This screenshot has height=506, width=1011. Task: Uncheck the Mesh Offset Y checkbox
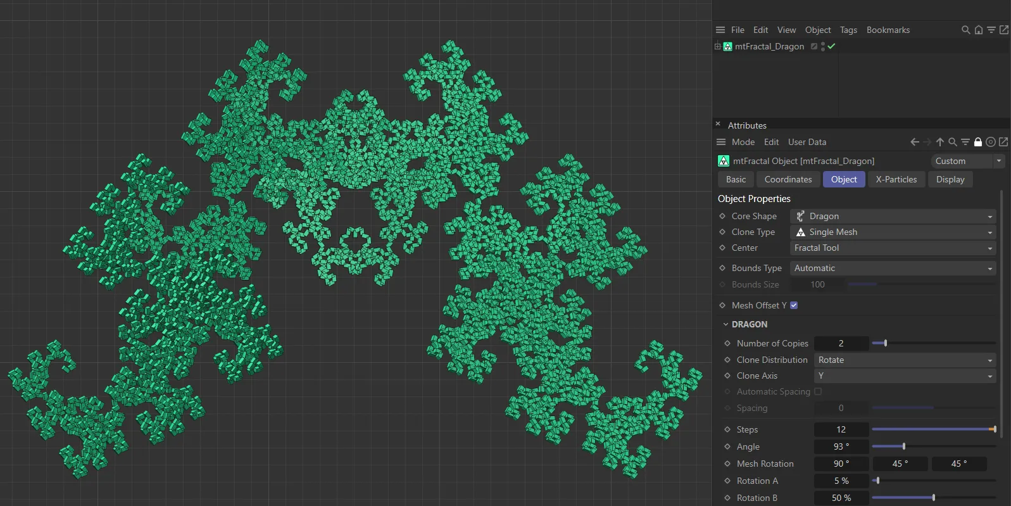(794, 305)
